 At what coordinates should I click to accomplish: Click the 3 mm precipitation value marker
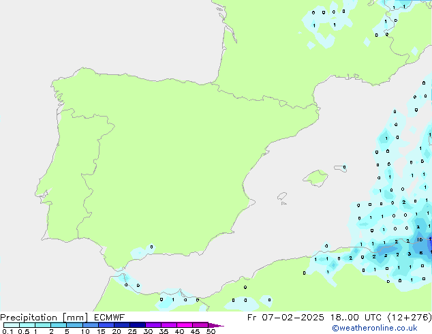point(409,254)
